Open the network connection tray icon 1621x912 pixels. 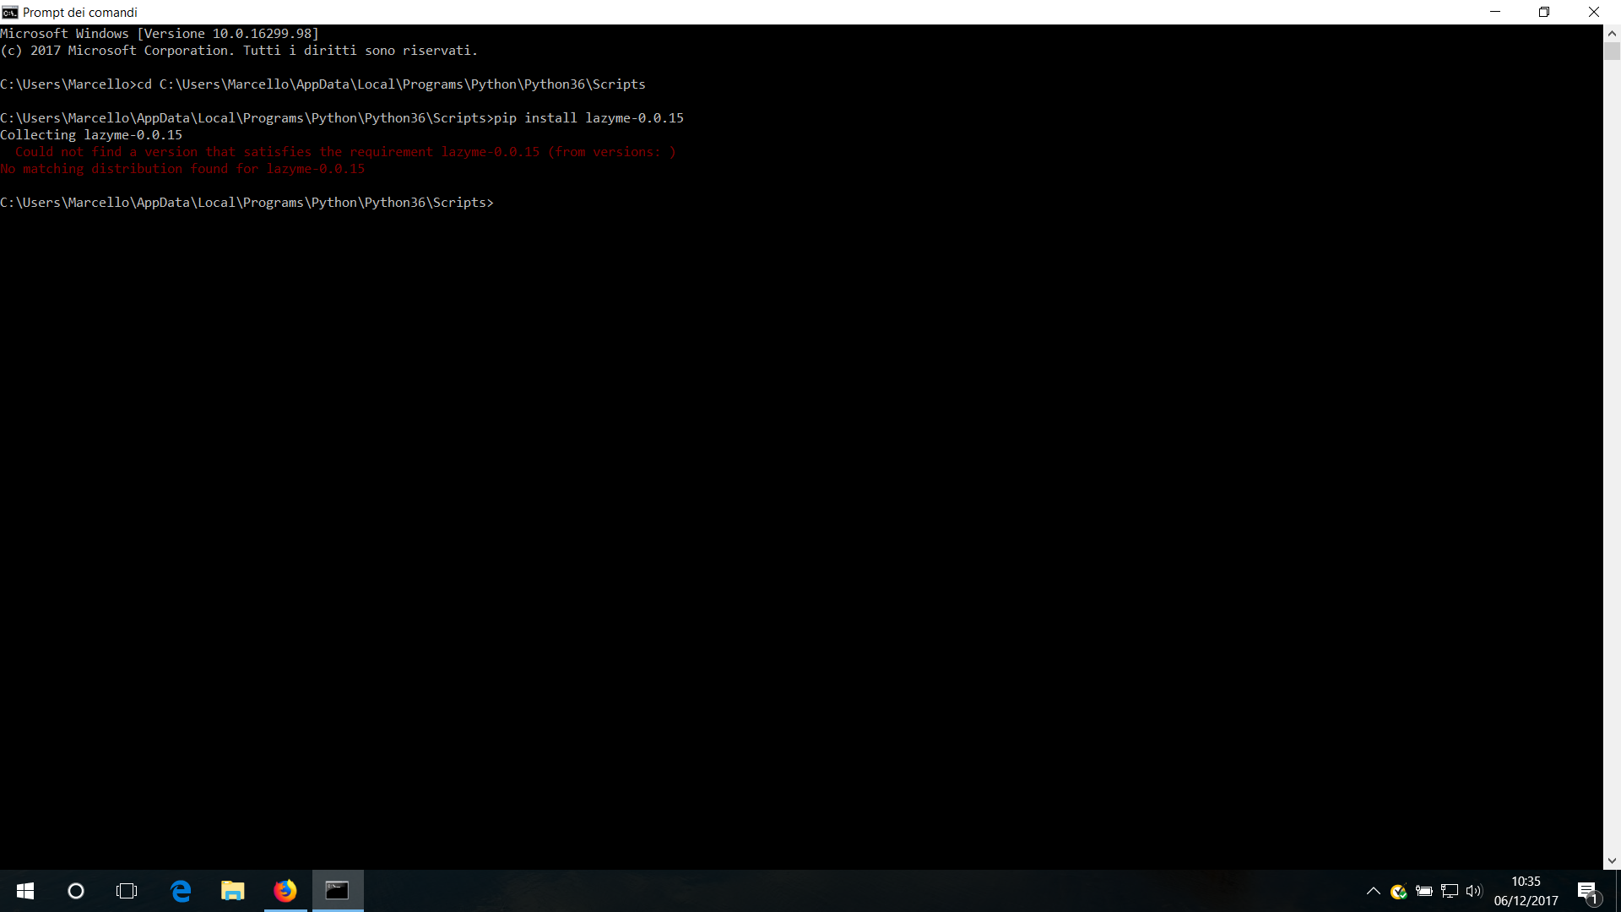click(1450, 891)
